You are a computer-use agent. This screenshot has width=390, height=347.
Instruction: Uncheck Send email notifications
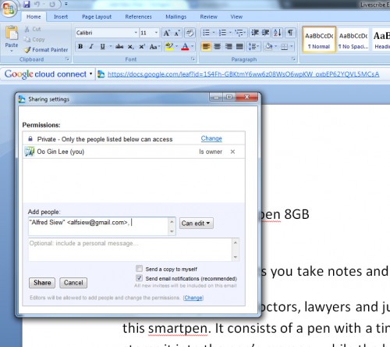139,278
